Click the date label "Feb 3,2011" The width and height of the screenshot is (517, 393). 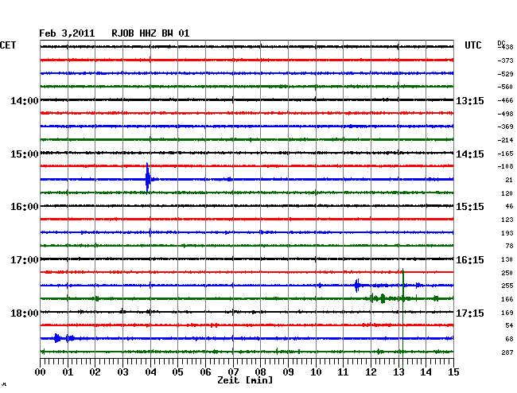point(67,33)
